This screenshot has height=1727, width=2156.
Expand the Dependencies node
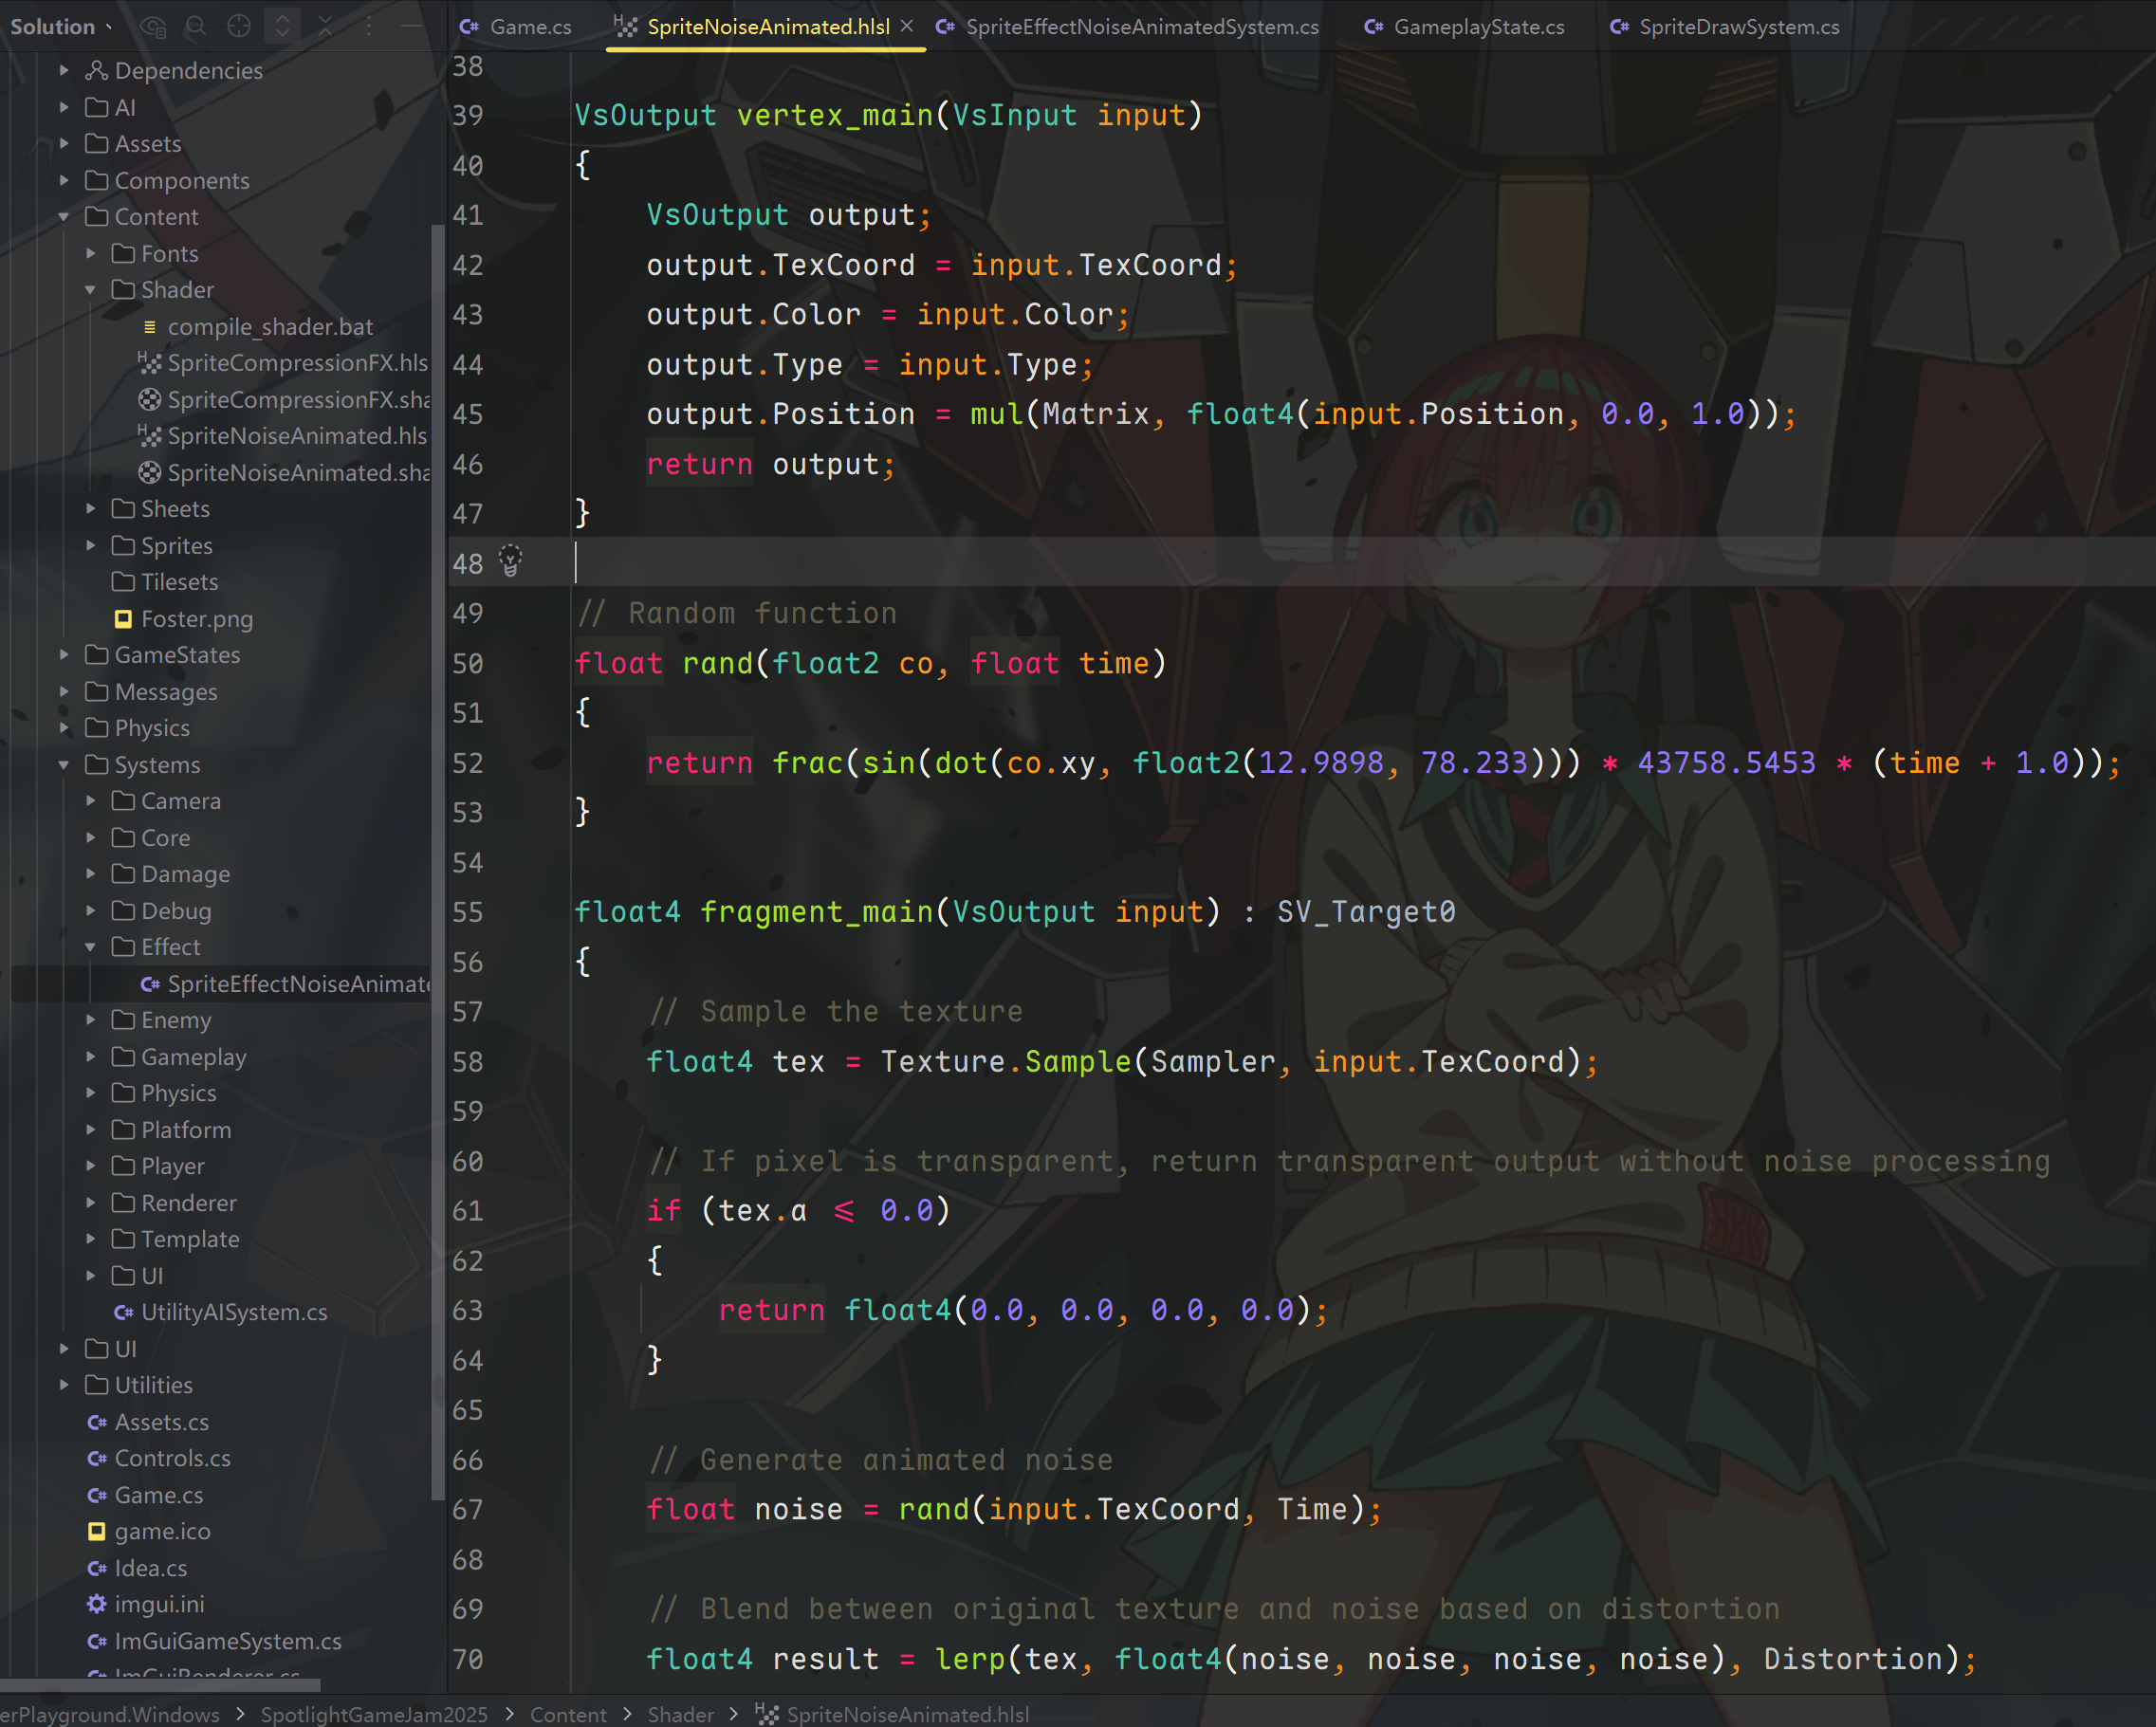pyautogui.click(x=64, y=70)
